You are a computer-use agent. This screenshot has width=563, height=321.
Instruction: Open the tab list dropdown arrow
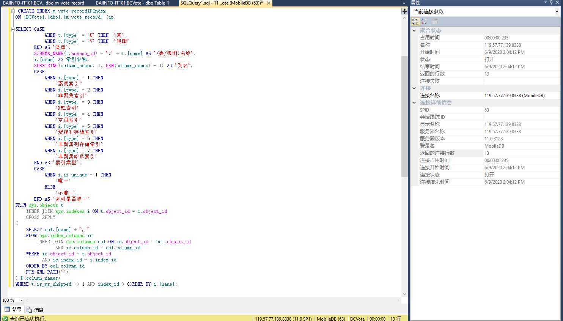coord(404,3)
